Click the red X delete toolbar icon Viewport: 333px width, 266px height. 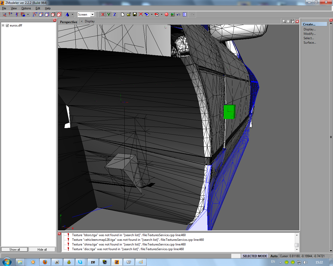tap(141, 15)
